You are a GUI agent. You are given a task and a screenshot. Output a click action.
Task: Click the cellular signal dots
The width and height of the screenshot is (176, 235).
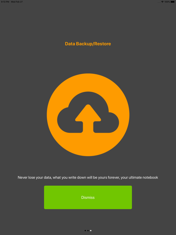[159, 2]
